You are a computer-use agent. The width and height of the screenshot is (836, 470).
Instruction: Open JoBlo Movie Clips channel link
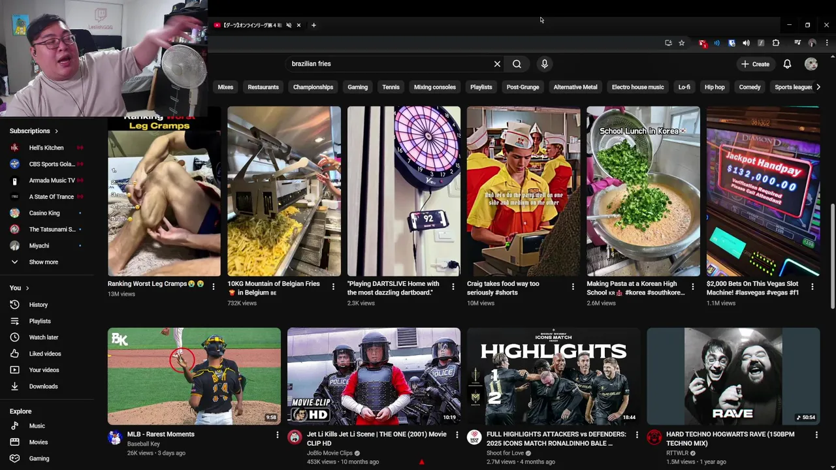330,453
